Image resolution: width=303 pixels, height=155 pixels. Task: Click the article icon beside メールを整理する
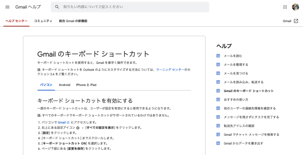[218, 65]
